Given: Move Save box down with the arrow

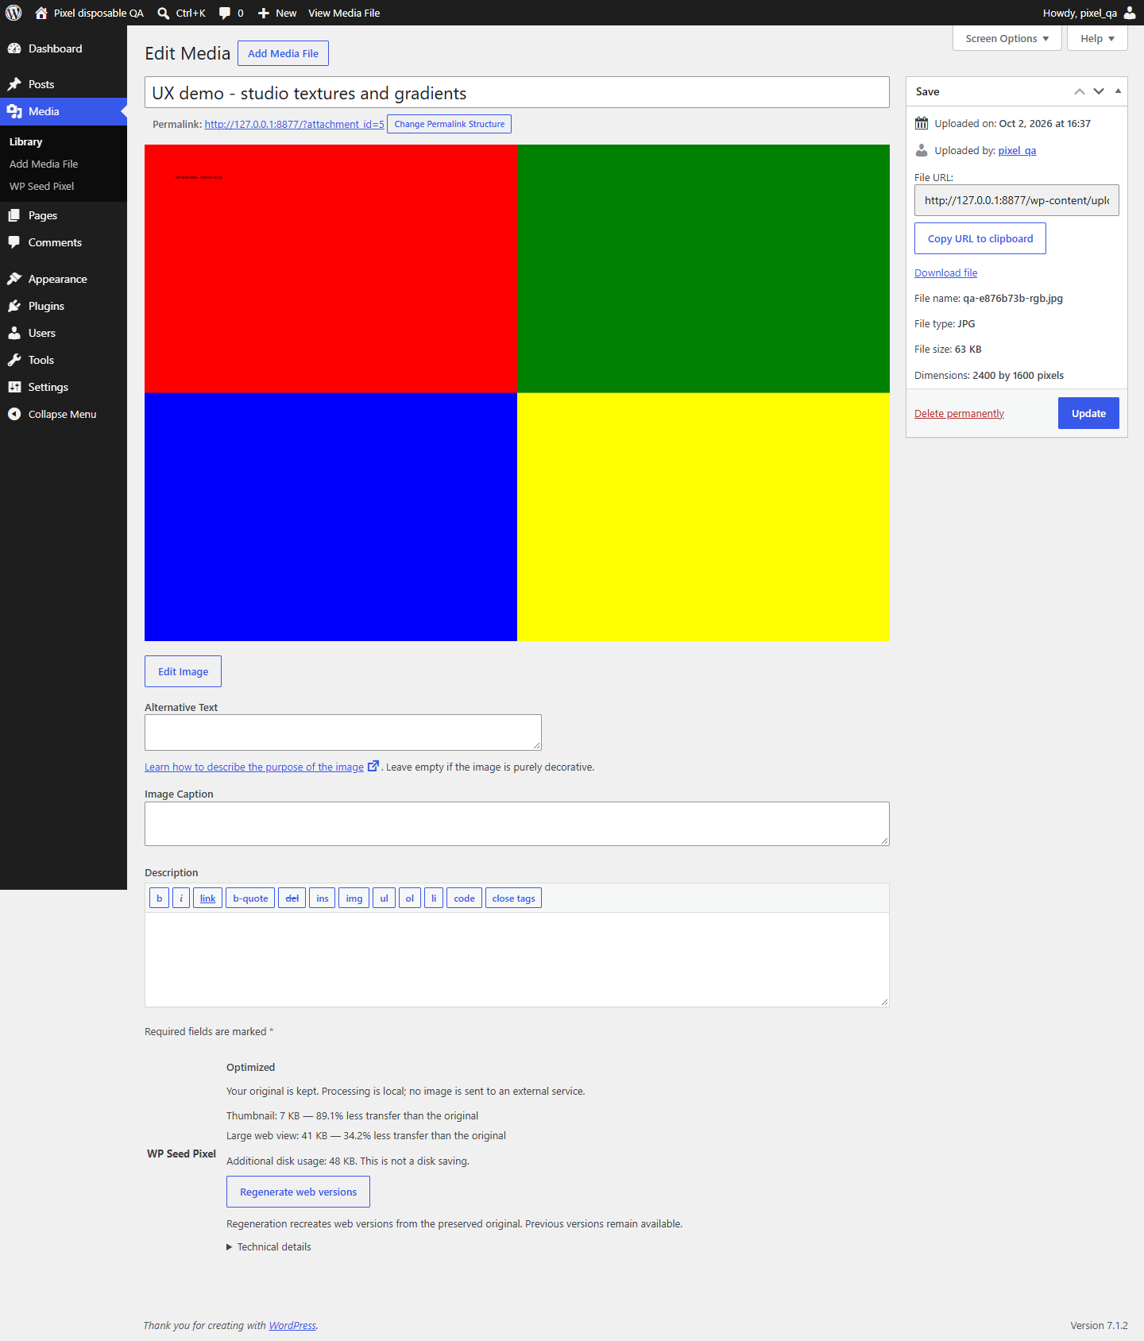Looking at the screenshot, I should pos(1099,91).
